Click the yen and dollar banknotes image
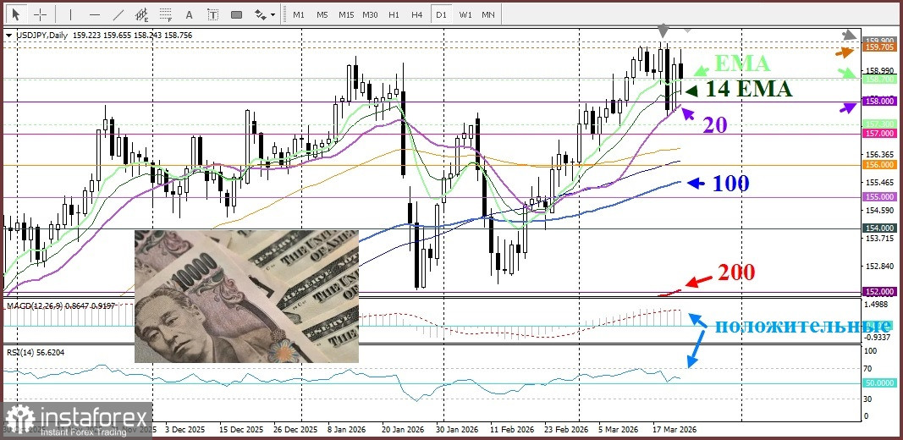This screenshot has width=903, height=440. 246,296
